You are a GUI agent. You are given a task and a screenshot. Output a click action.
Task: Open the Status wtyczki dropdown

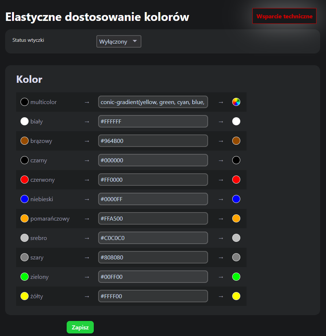(119, 41)
